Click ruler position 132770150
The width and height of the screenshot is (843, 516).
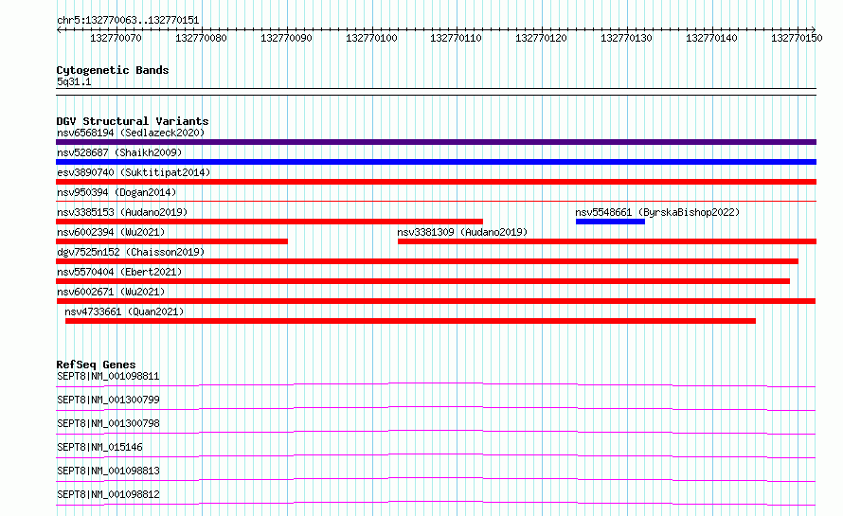point(797,38)
